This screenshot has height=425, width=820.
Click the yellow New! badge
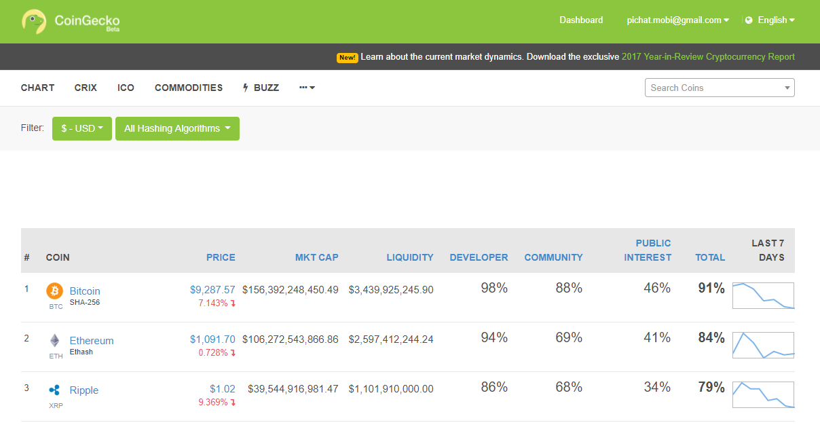click(348, 58)
